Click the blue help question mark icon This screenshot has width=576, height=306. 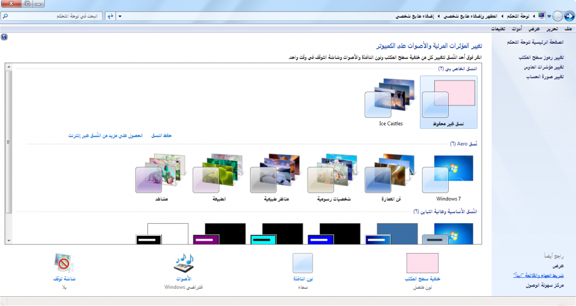[x=5, y=36]
